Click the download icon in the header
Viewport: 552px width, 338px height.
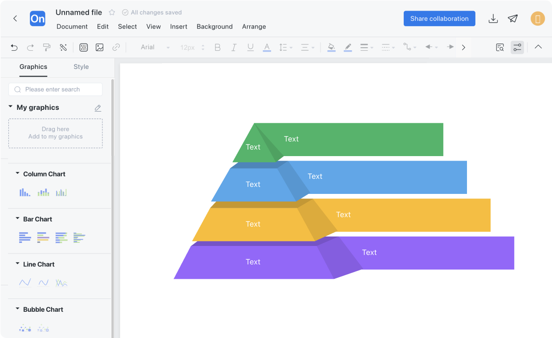point(493,19)
